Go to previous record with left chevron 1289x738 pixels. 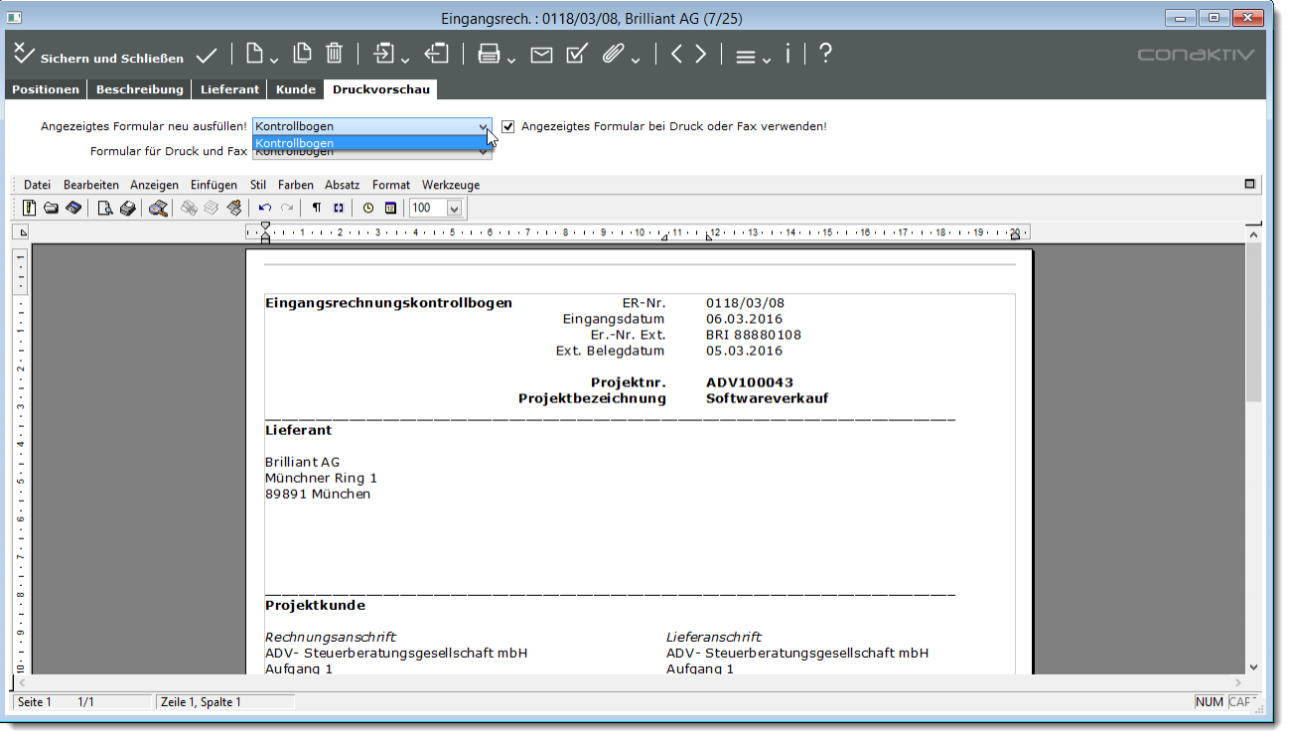pyautogui.click(x=676, y=55)
